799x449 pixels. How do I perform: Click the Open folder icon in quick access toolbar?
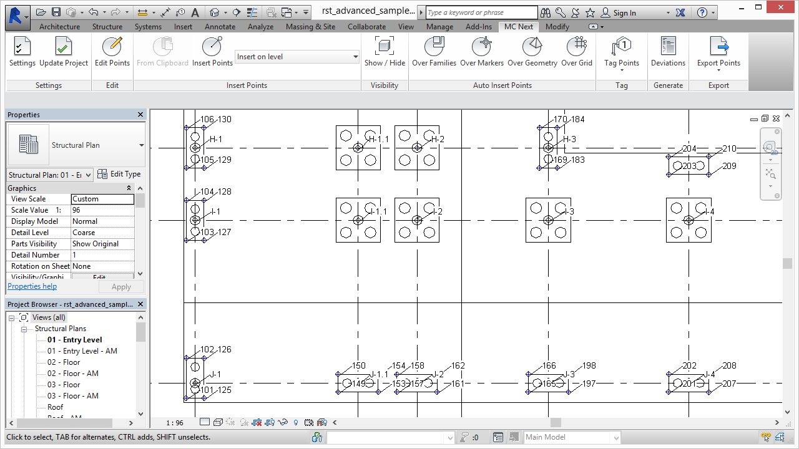tap(41, 12)
